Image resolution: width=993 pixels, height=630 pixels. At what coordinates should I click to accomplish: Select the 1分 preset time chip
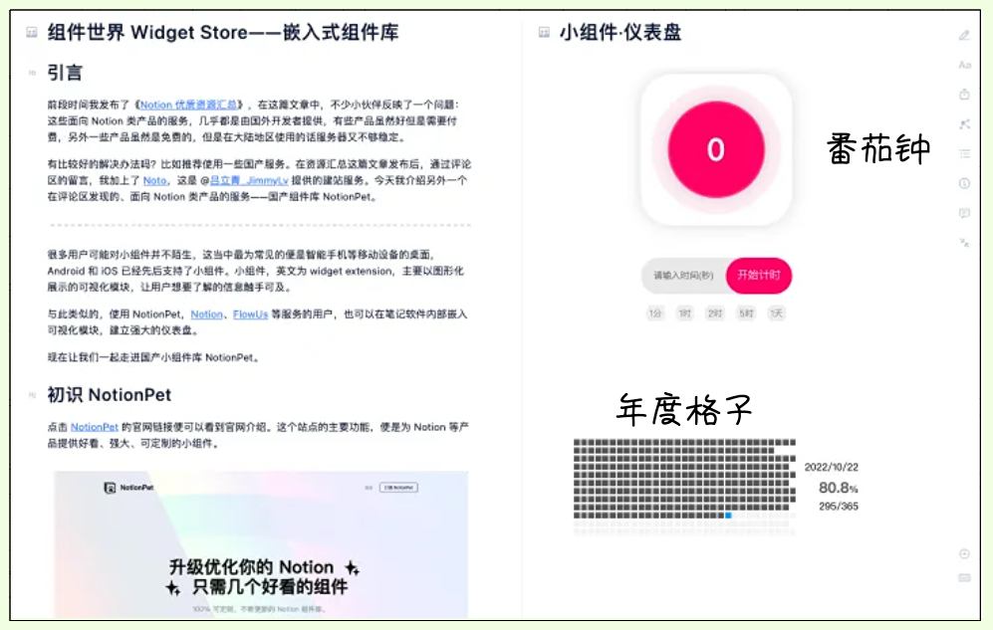655,314
